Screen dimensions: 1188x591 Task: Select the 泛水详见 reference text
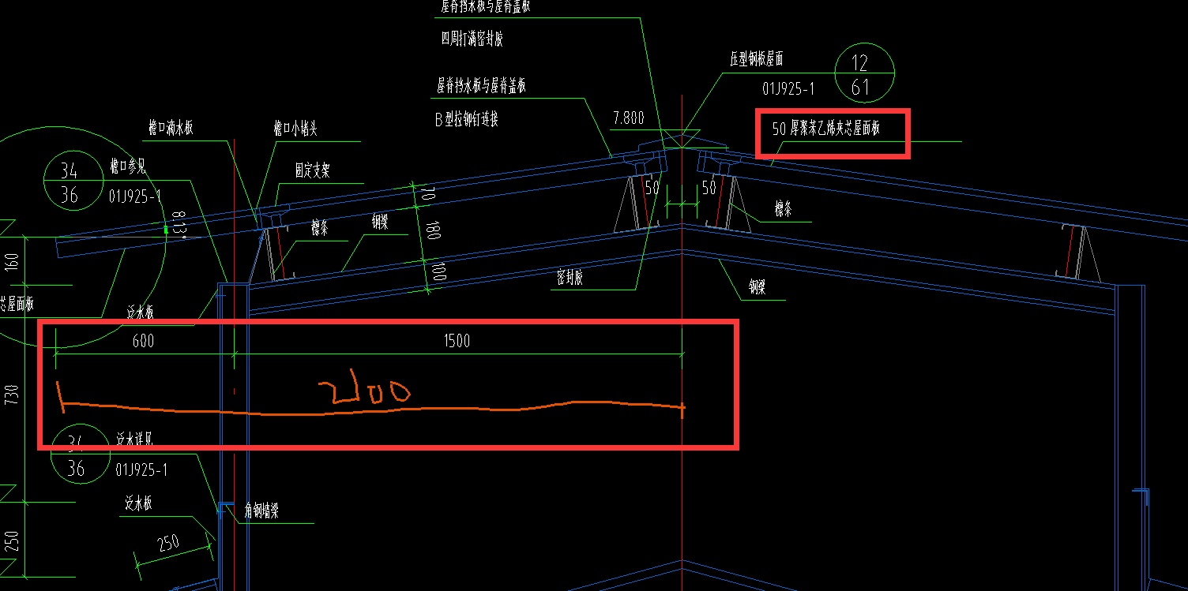pyautogui.click(x=135, y=440)
